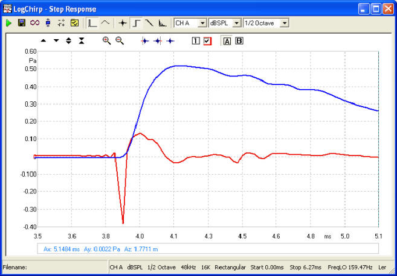Select the energy decay slope icon

[149, 24]
